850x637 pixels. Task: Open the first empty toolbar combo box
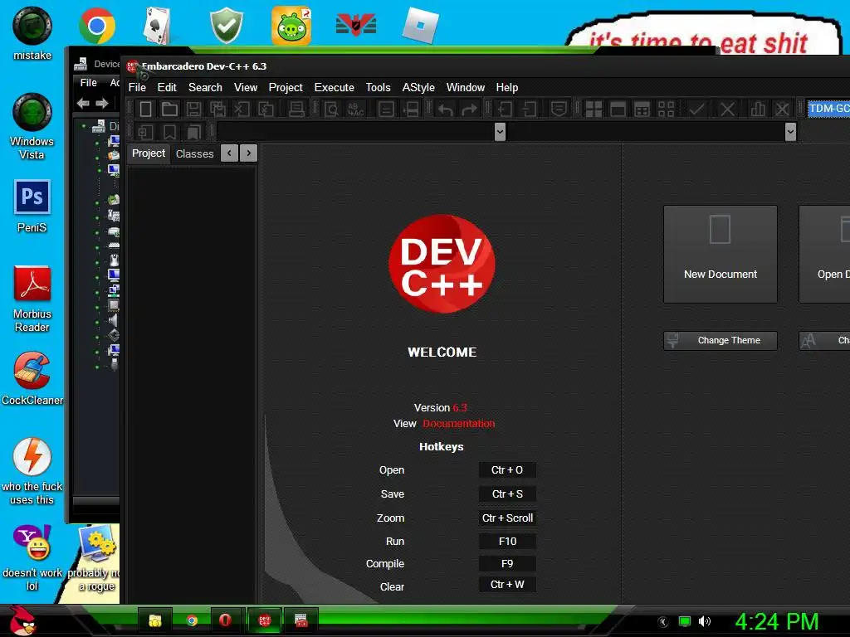[361, 132]
